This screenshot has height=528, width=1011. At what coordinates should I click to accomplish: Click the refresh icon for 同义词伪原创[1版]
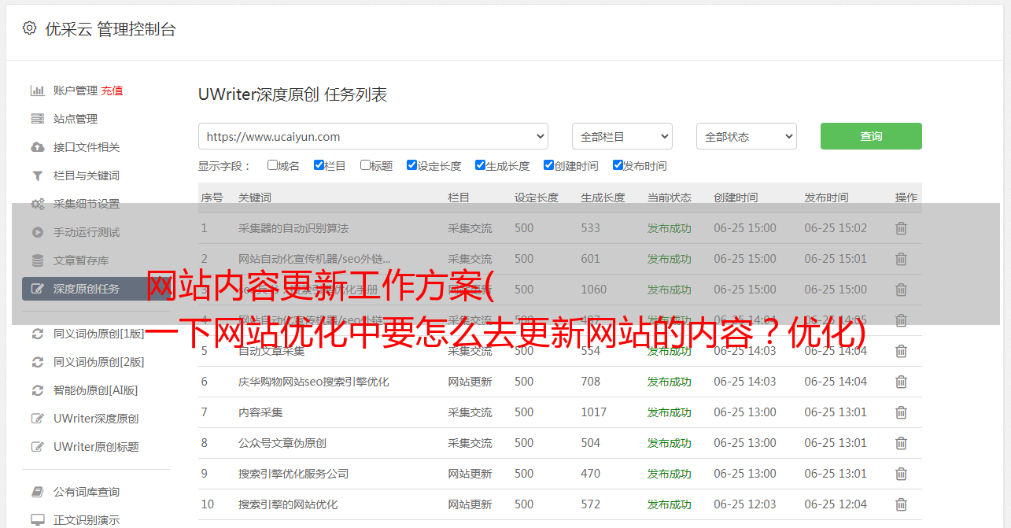37,334
